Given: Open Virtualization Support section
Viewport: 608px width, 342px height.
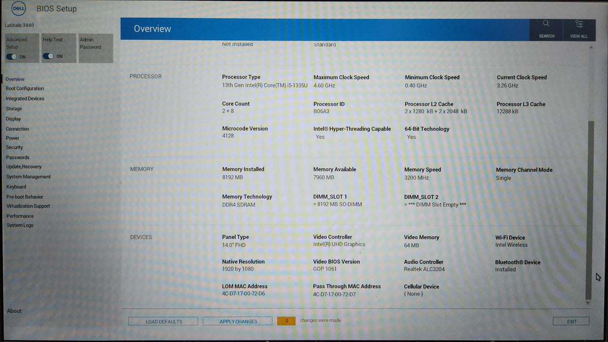Looking at the screenshot, I should pyautogui.click(x=28, y=206).
